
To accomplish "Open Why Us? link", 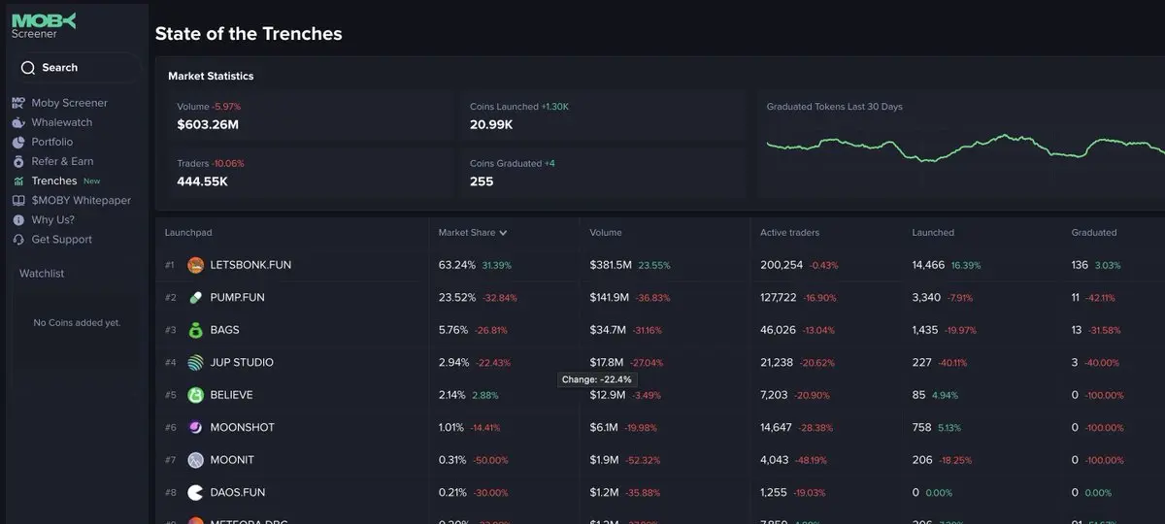I will (x=52, y=220).
